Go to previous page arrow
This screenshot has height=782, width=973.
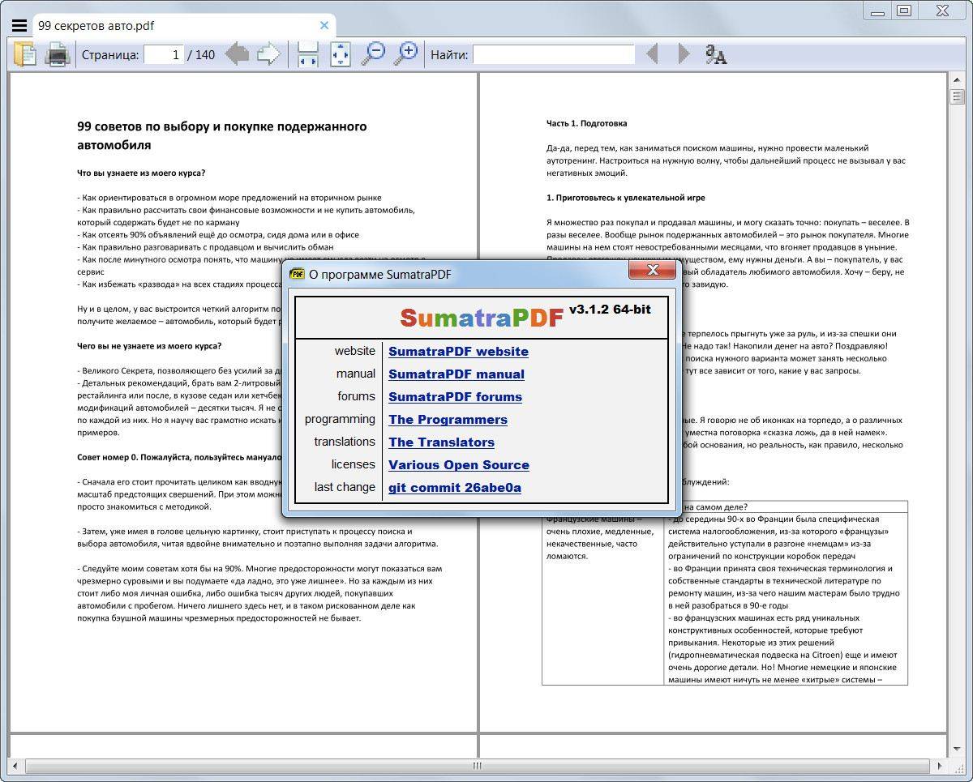click(236, 54)
